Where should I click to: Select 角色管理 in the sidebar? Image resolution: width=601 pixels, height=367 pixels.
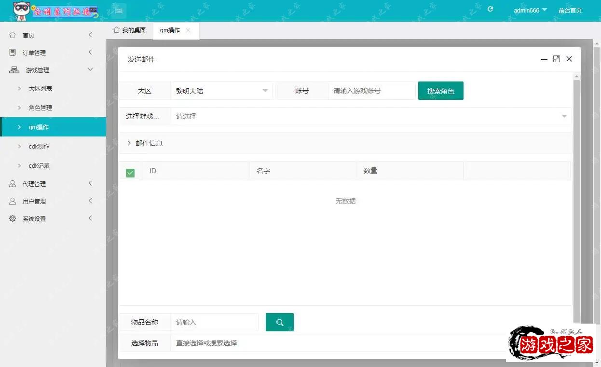[41, 108]
